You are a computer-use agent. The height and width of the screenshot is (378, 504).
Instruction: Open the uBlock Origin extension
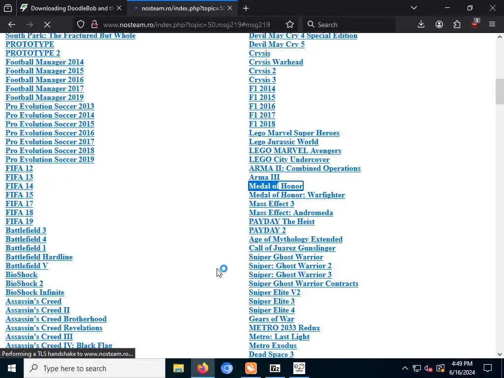click(475, 25)
